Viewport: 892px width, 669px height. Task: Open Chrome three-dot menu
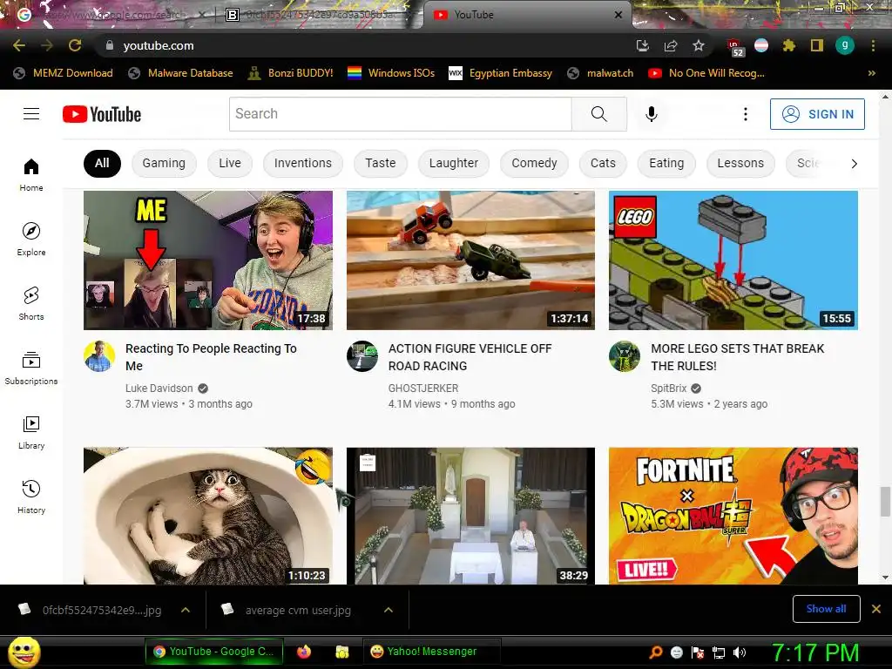click(x=873, y=45)
